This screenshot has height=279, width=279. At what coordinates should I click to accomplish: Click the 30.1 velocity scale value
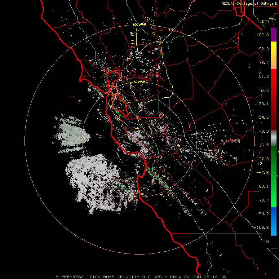[x=264, y=104]
